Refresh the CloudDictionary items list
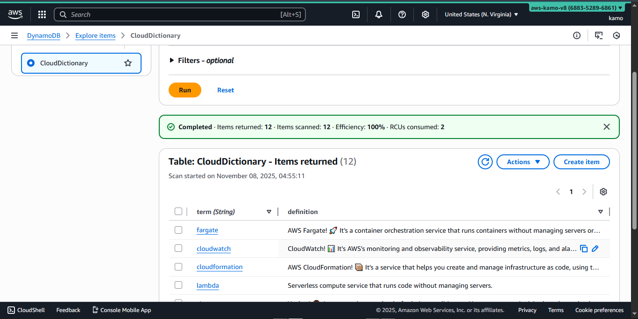638x319 pixels. pos(485,161)
